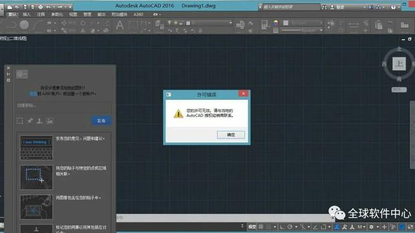Click the 发布 button in design feed panel

[101, 121]
